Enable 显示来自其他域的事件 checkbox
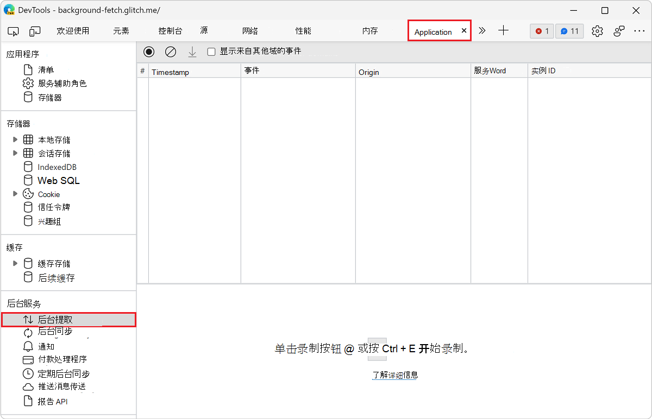 pyautogui.click(x=211, y=52)
